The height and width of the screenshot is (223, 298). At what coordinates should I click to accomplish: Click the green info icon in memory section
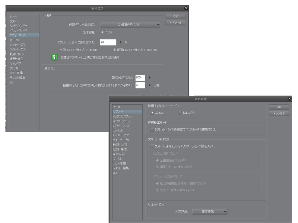[54, 57]
